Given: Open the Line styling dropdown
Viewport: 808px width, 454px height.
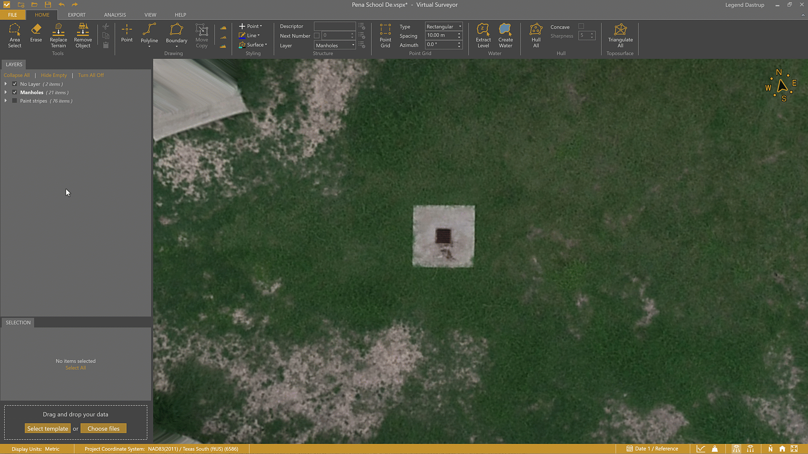Looking at the screenshot, I should [x=250, y=35].
